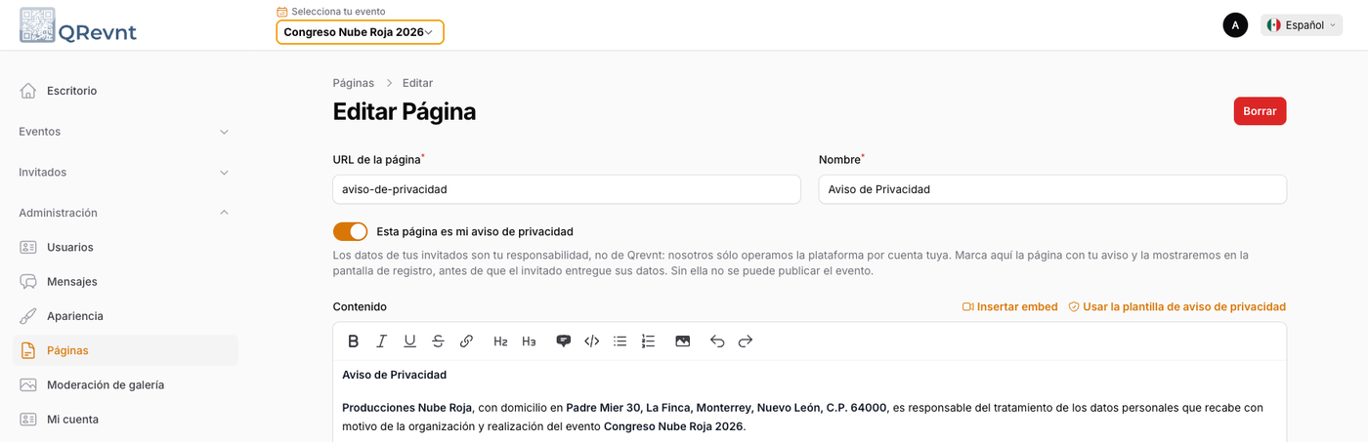The width and height of the screenshot is (1368, 442).
Task: Create a bulleted list
Action: pyautogui.click(x=620, y=341)
